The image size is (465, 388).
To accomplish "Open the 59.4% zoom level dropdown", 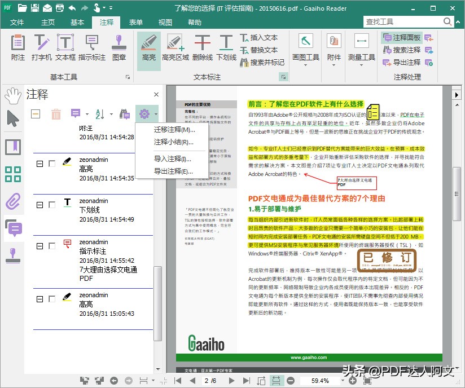I will (343, 381).
